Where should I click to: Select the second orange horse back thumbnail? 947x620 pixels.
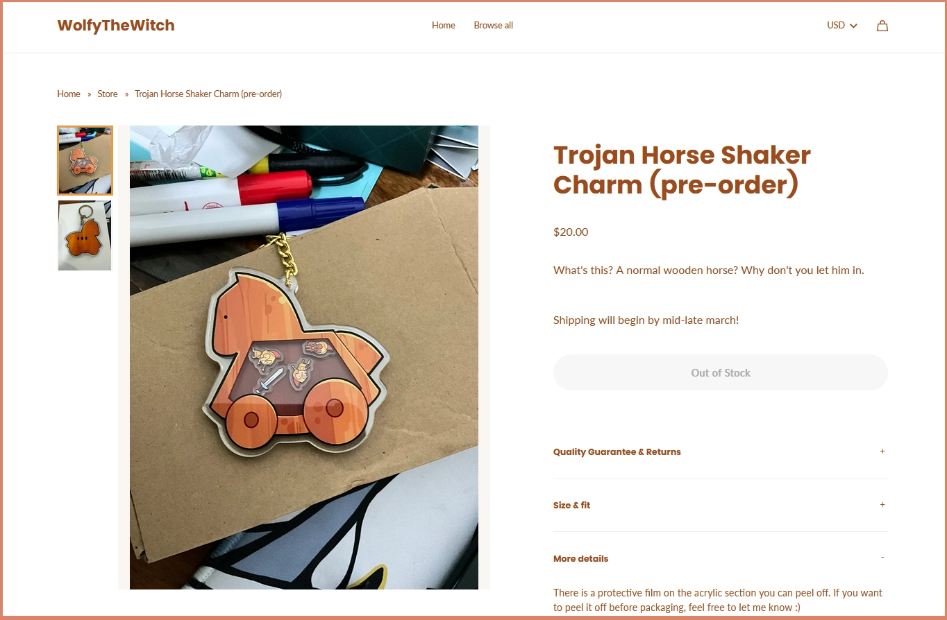click(x=85, y=236)
